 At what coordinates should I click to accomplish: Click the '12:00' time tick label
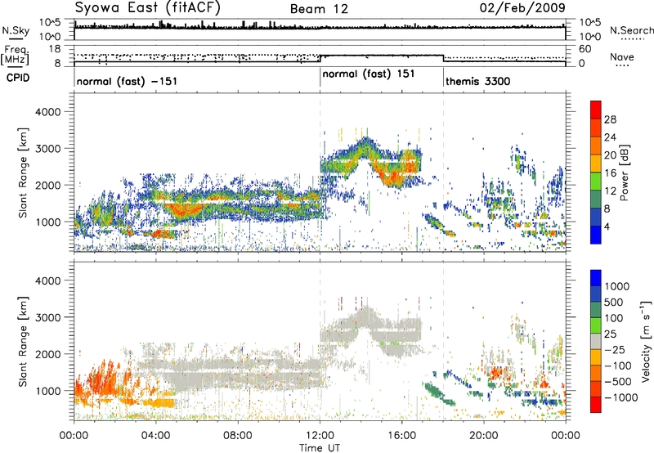point(320,436)
